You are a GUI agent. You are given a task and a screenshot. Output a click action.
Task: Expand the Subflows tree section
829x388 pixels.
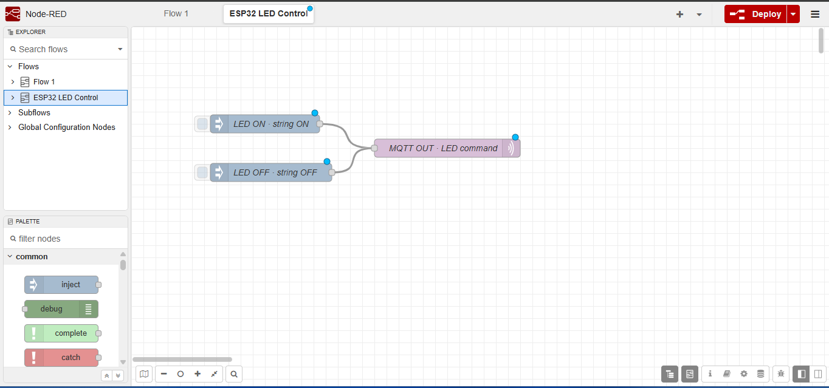[10, 112]
